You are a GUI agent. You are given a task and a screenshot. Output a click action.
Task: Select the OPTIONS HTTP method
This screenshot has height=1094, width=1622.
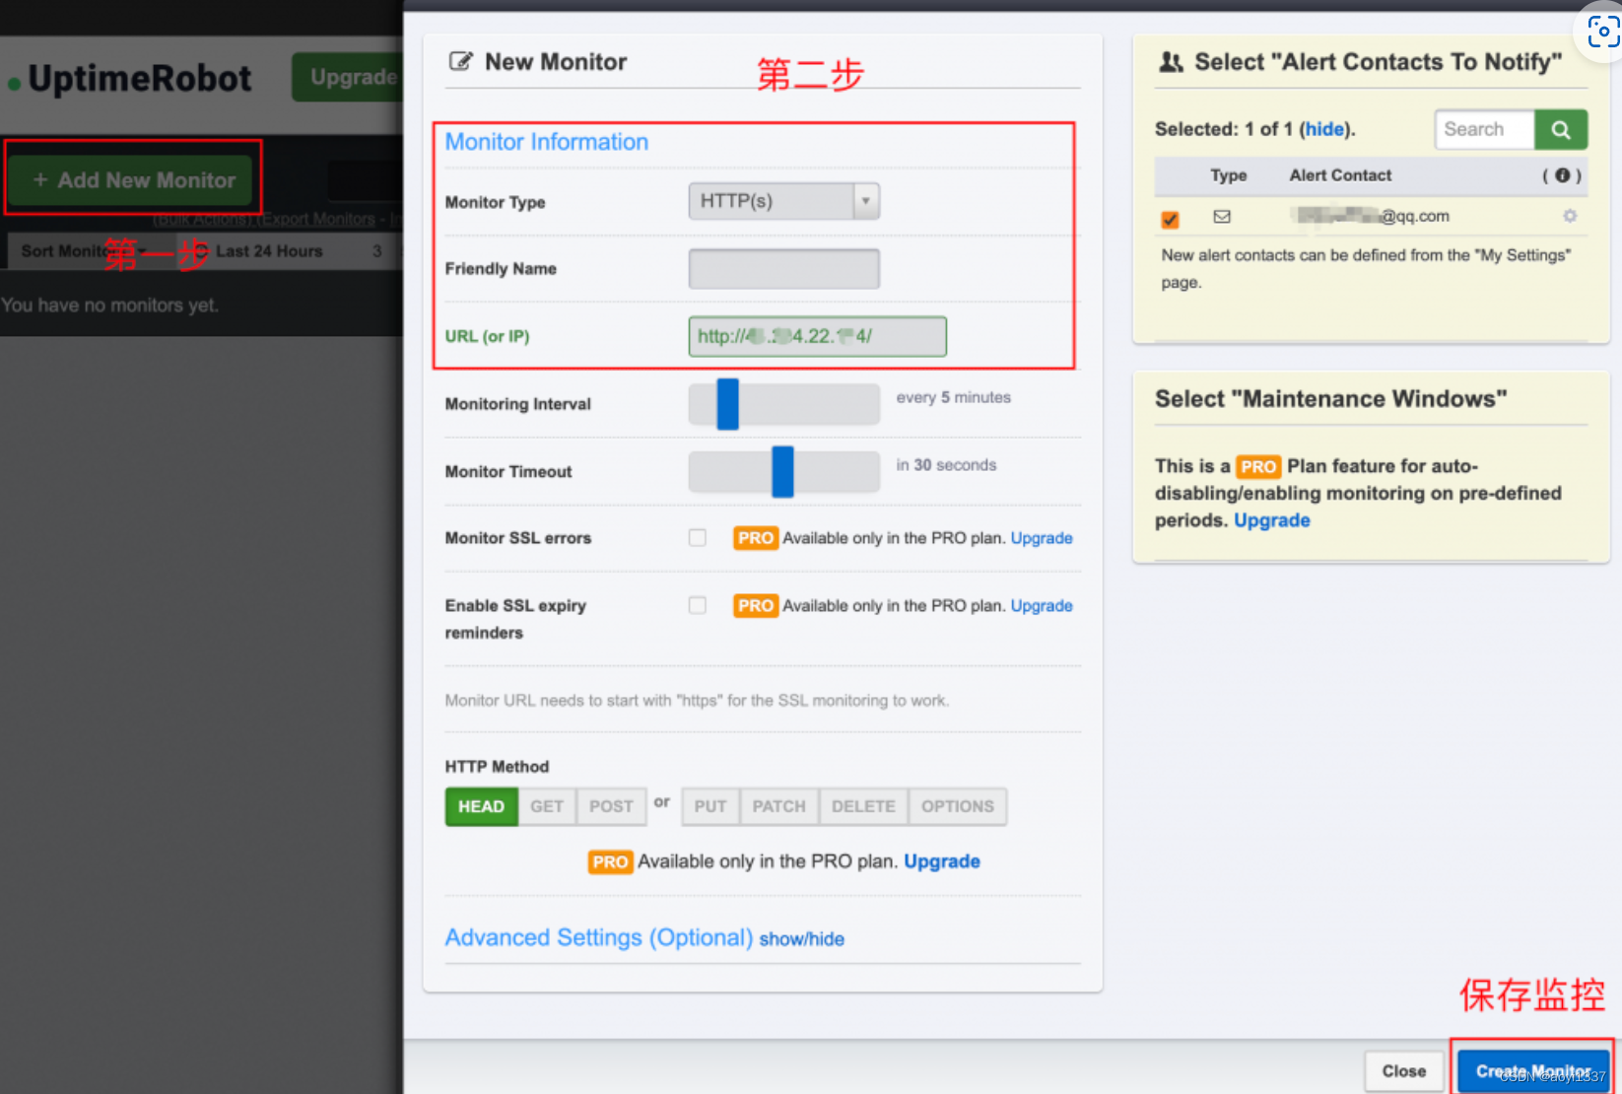coord(958,806)
